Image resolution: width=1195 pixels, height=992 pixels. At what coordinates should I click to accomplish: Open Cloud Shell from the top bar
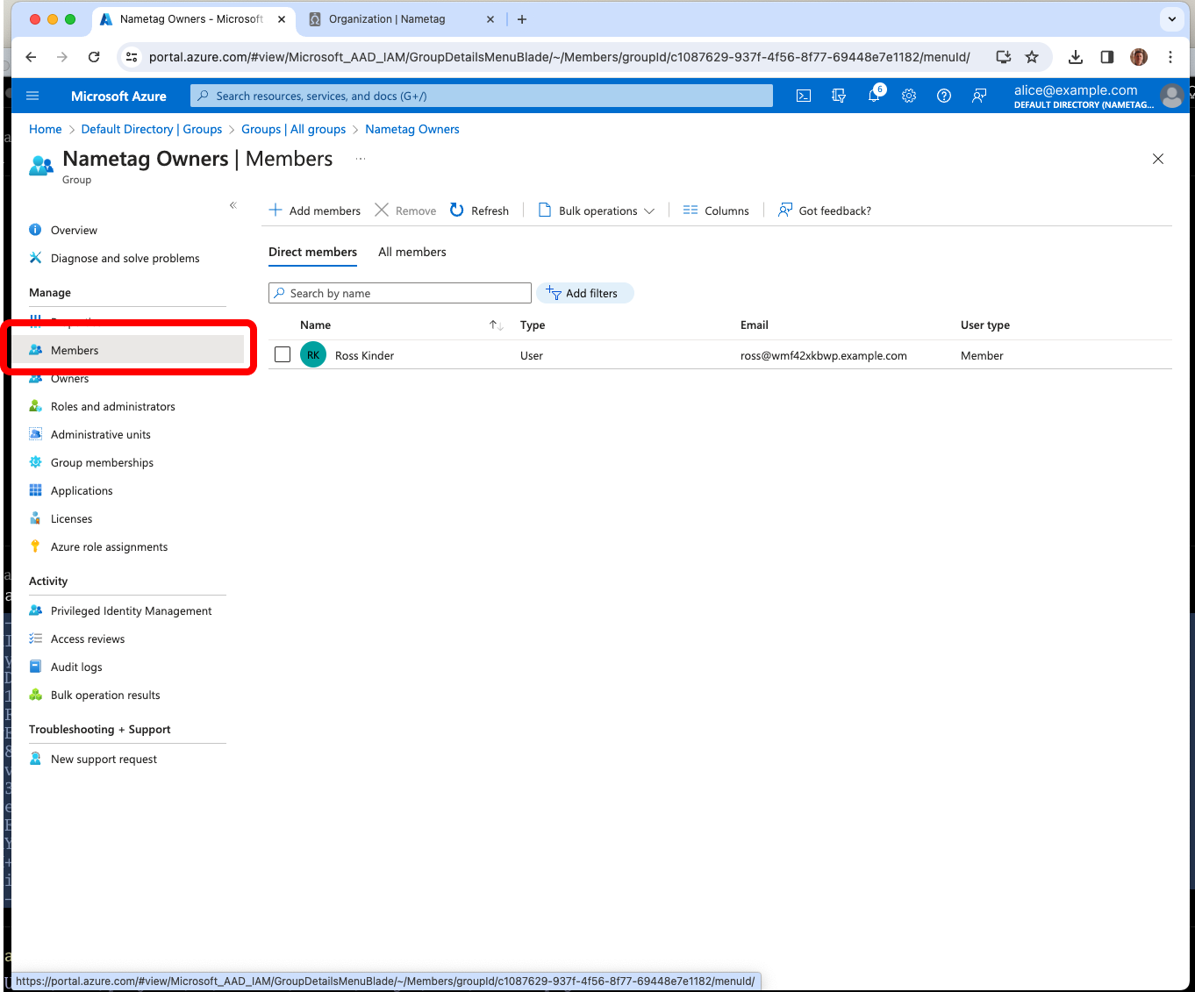804,96
